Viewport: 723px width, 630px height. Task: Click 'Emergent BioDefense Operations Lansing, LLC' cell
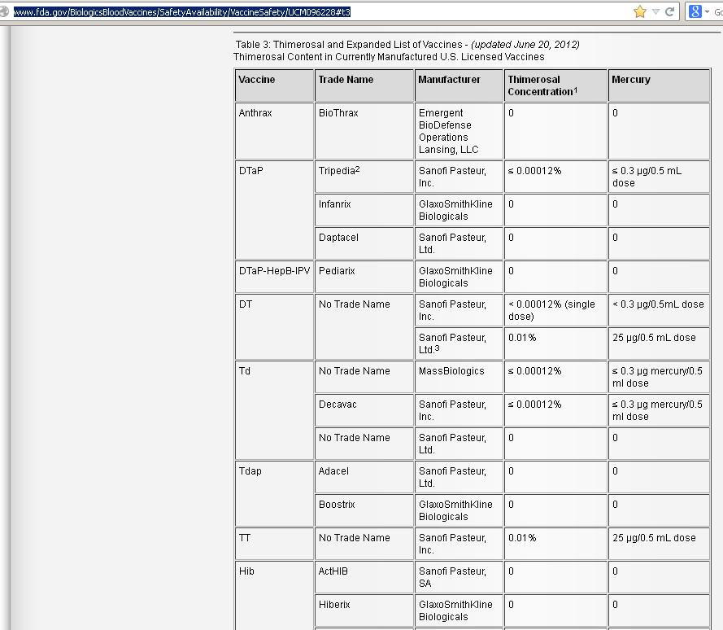coord(459,131)
